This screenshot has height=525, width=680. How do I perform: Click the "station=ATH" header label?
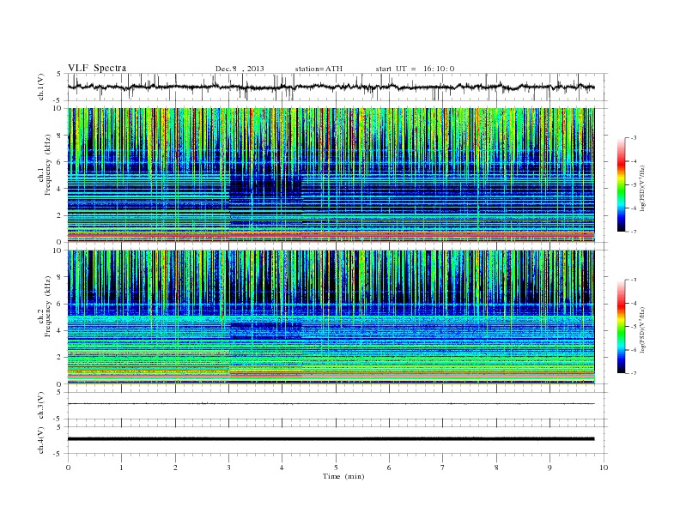coord(319,69)
